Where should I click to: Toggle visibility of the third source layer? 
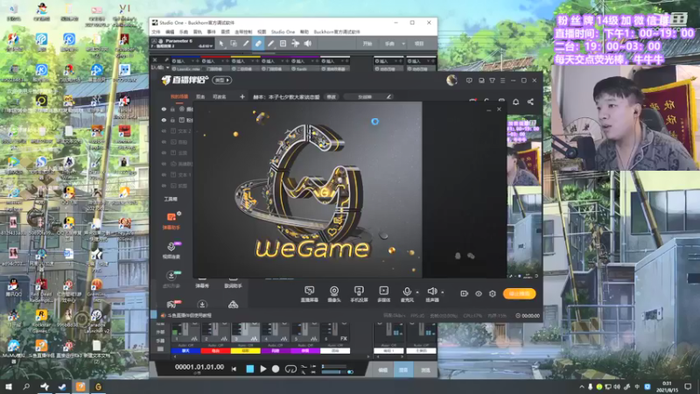coord(164,130)
